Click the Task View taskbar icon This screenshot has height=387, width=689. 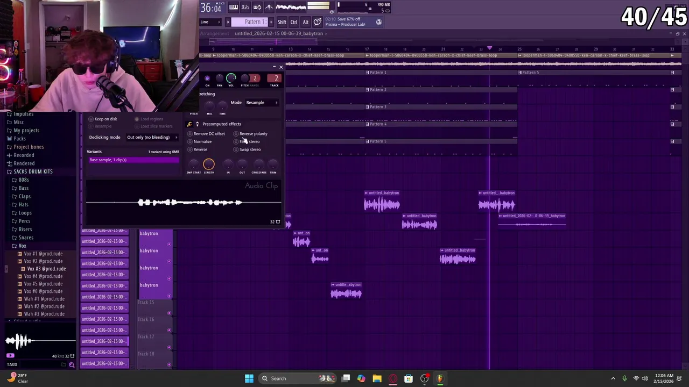346,378
